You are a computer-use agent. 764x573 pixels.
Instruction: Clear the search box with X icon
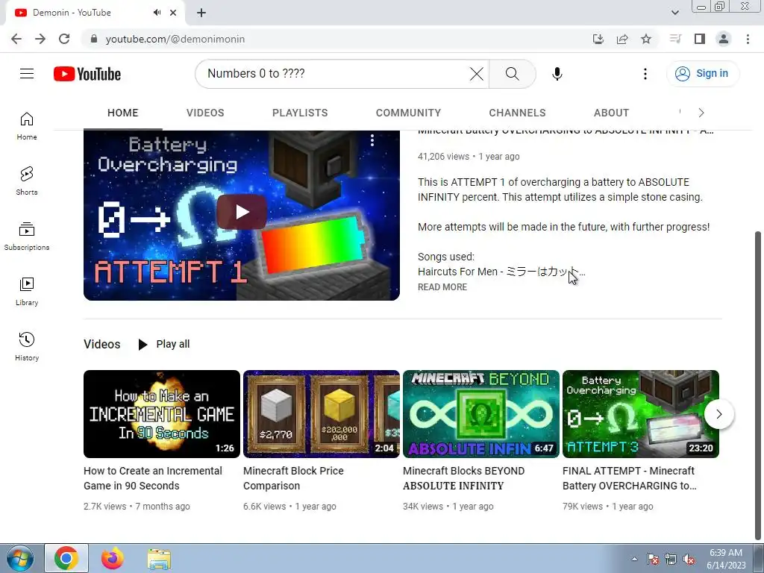coord(477,74)
